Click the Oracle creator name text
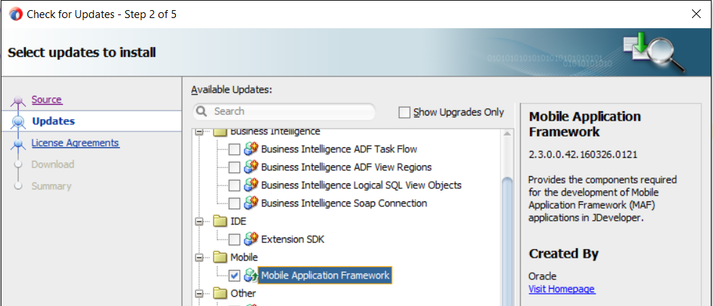This screenshot has height=306, width=713. pos(542,276)
